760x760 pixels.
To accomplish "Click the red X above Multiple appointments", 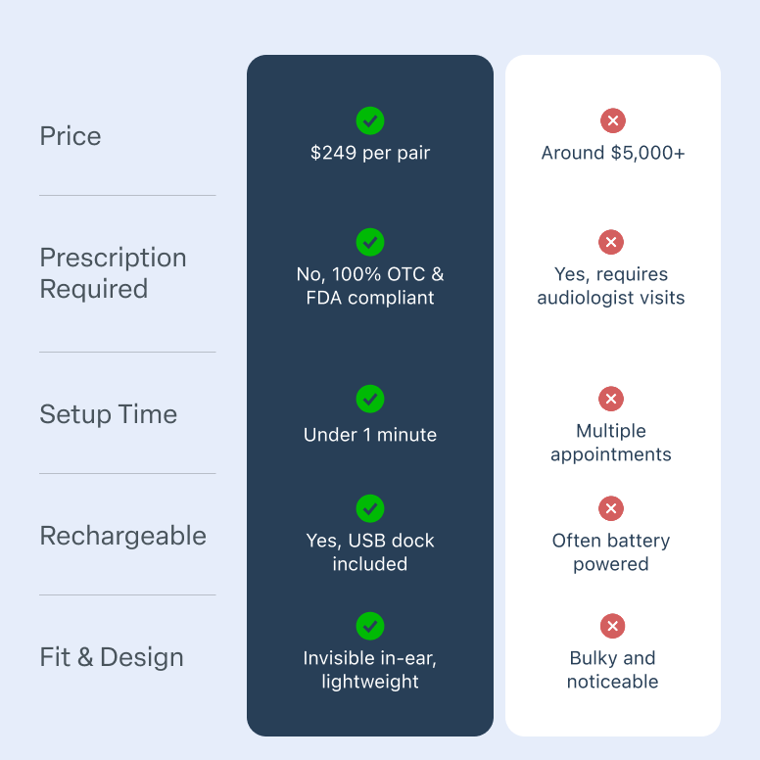I will [x=611, y=399].
